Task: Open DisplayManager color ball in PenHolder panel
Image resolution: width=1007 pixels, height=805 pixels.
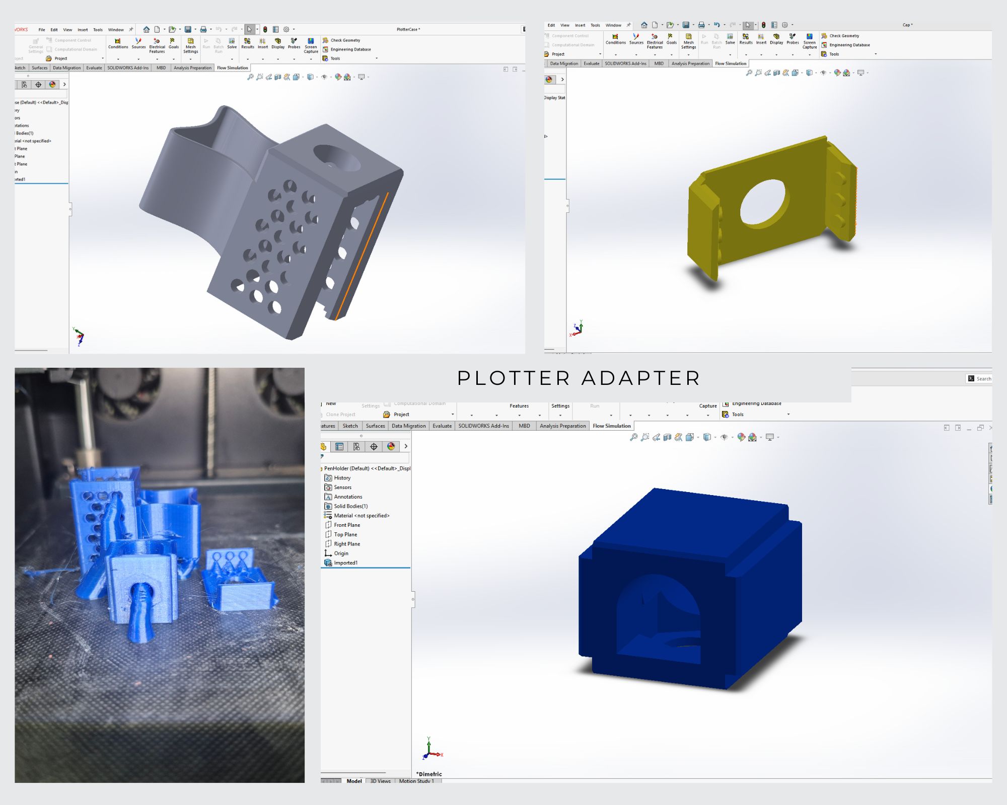Action: click(391, 446)
